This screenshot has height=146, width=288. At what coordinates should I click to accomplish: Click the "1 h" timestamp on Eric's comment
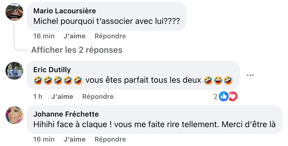pos(38,97)
